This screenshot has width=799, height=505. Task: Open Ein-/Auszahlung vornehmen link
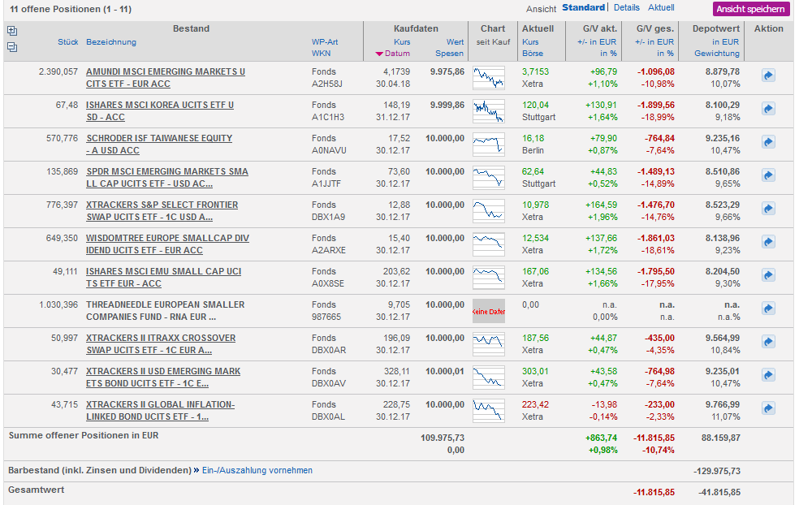[256, 470]
